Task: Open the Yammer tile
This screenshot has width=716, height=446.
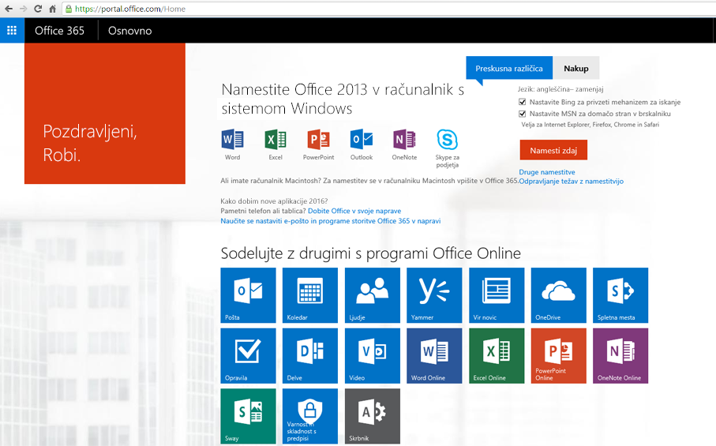Action: coord(434,295)
